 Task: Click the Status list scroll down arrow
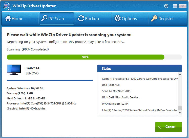tap(180, 113)
